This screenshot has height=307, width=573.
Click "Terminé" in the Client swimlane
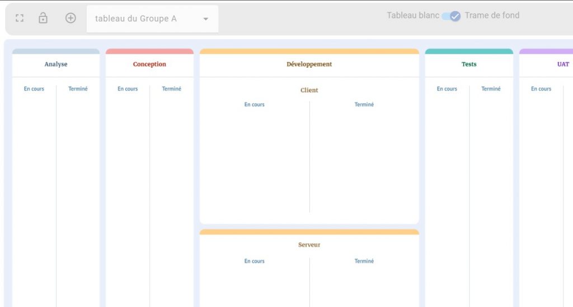(x=364, y=105)
